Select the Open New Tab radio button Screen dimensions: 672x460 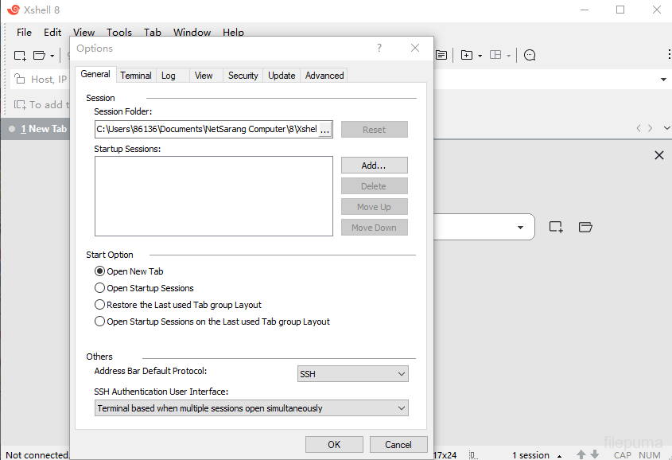(x=100, y=271)
